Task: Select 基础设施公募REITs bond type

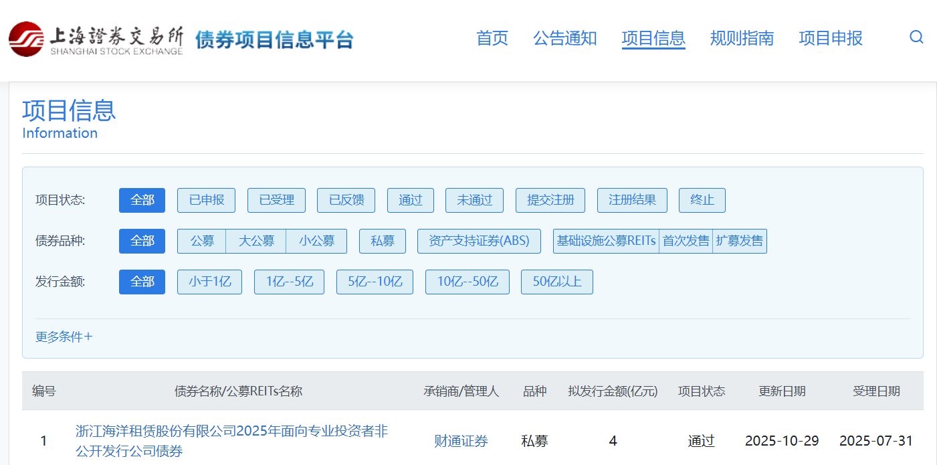Action: point(606,241)
